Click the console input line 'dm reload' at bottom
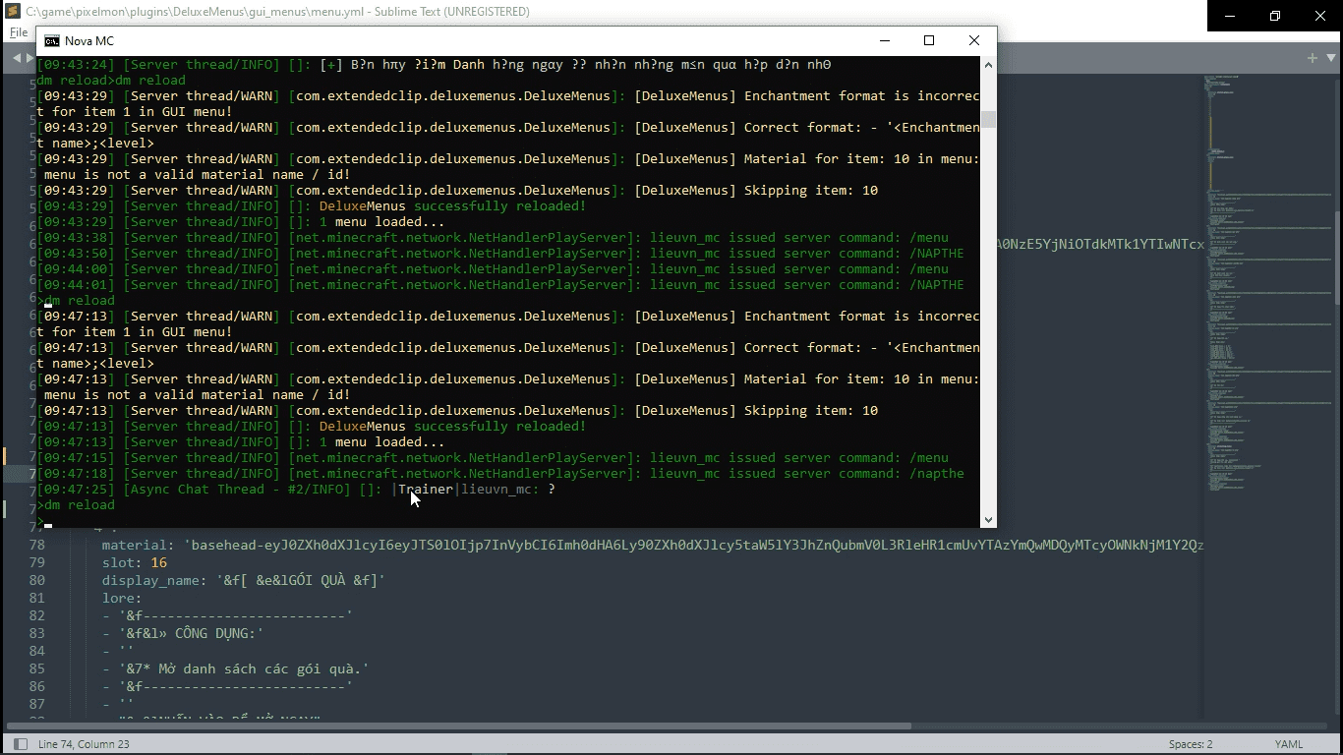This screenshot has height=755, width=1343. click(x=76, y=504)
